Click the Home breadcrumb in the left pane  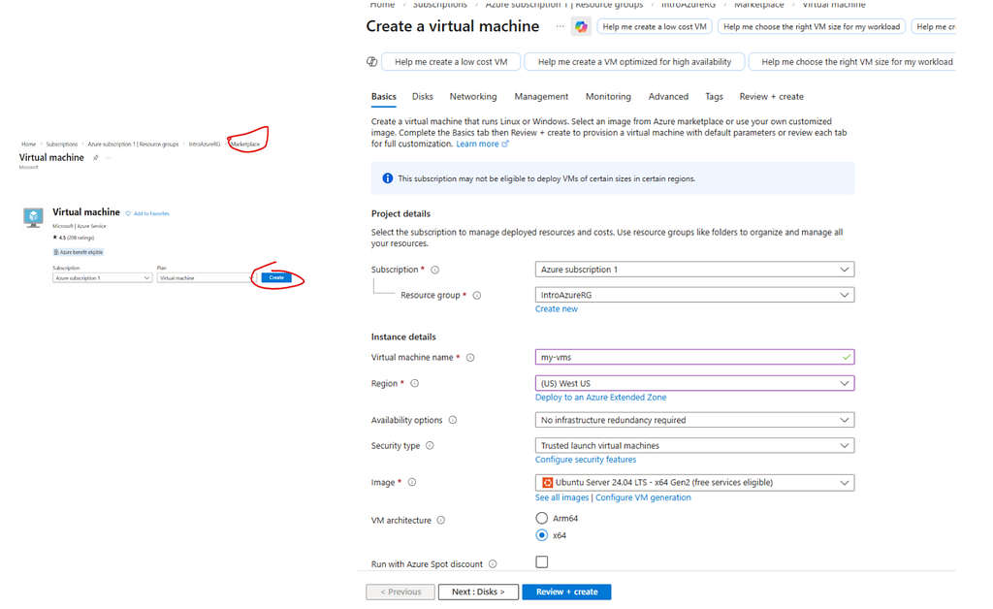point(28,144)
